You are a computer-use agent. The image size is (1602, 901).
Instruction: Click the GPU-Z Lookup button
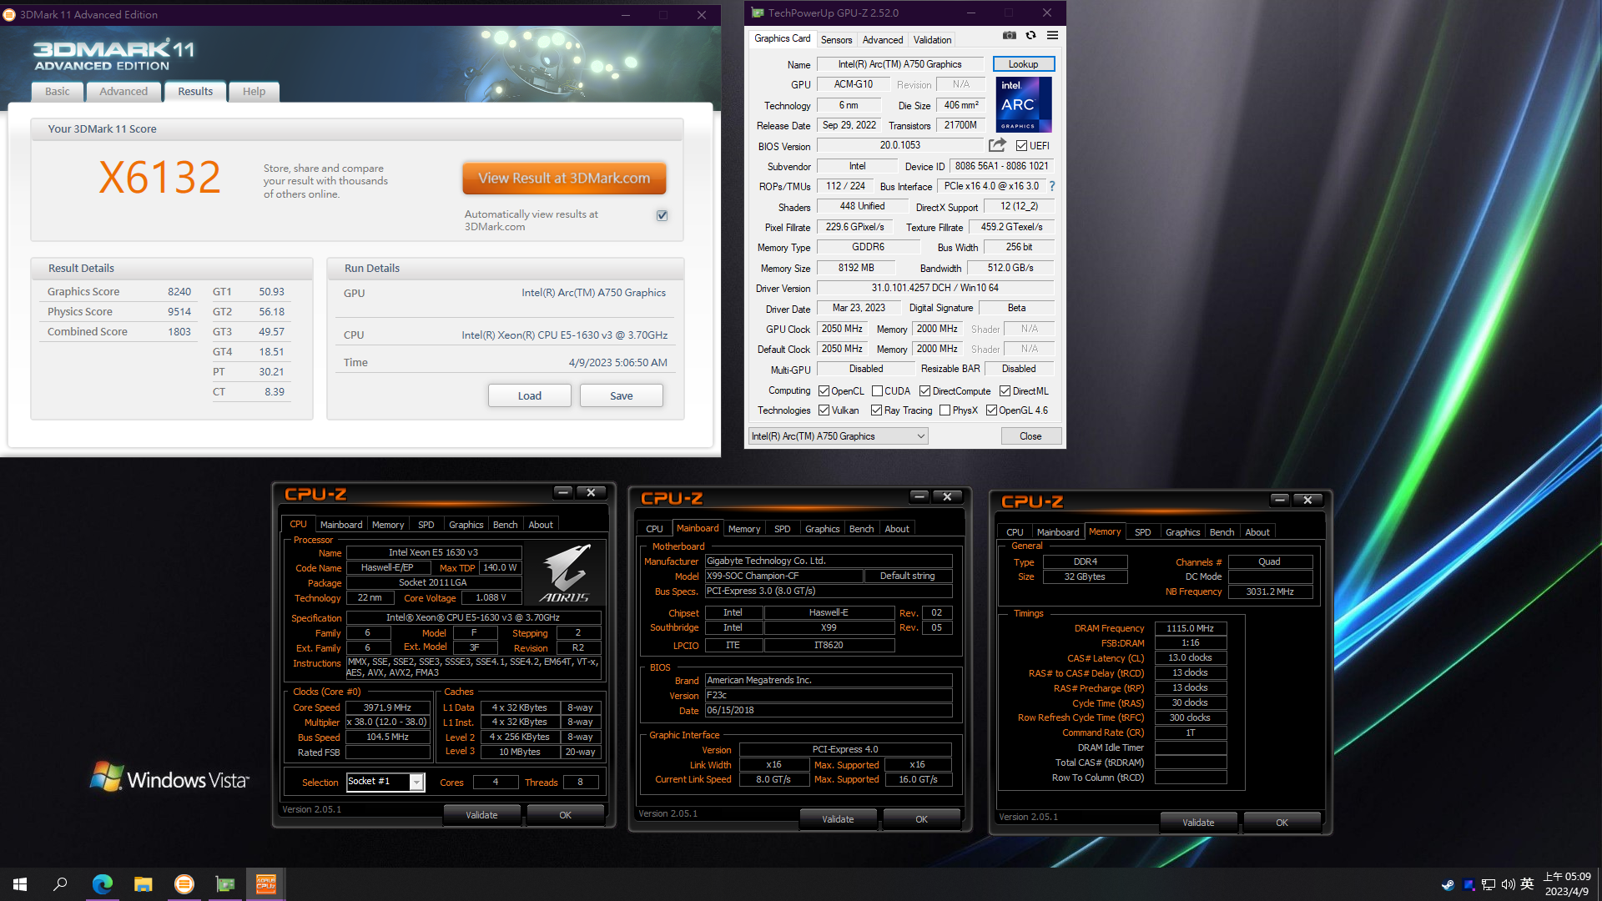[x=1024, y=63]
